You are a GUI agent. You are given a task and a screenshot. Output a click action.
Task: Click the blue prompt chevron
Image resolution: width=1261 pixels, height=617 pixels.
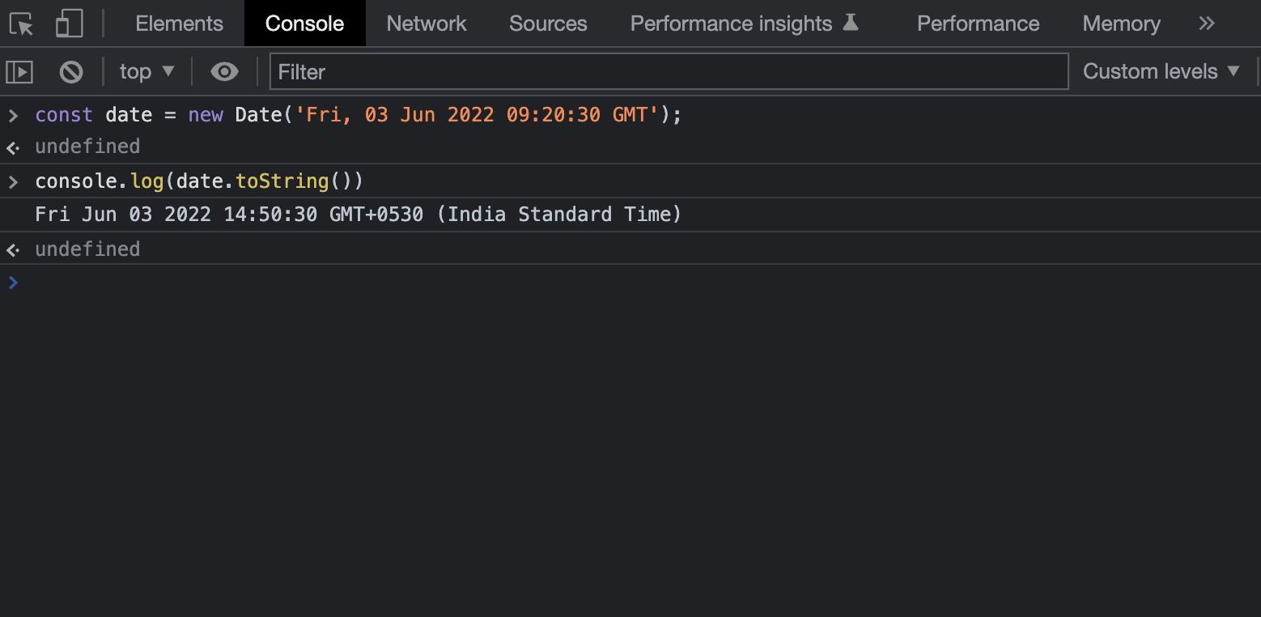tap(13, 282)
